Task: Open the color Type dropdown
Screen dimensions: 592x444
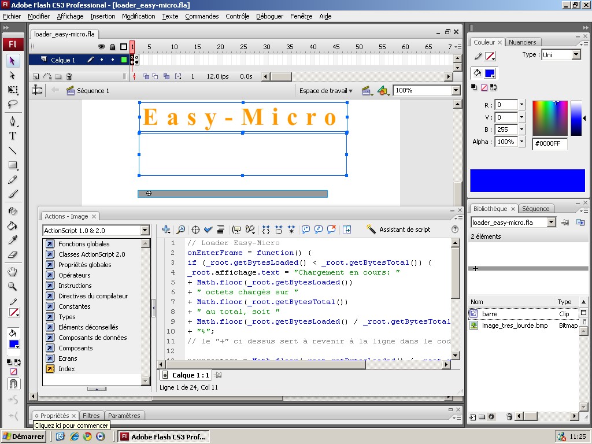Action: pos(576,55)
